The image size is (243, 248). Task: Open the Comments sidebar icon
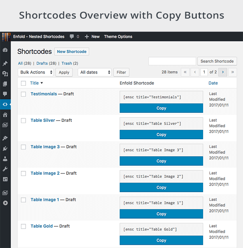5,94
